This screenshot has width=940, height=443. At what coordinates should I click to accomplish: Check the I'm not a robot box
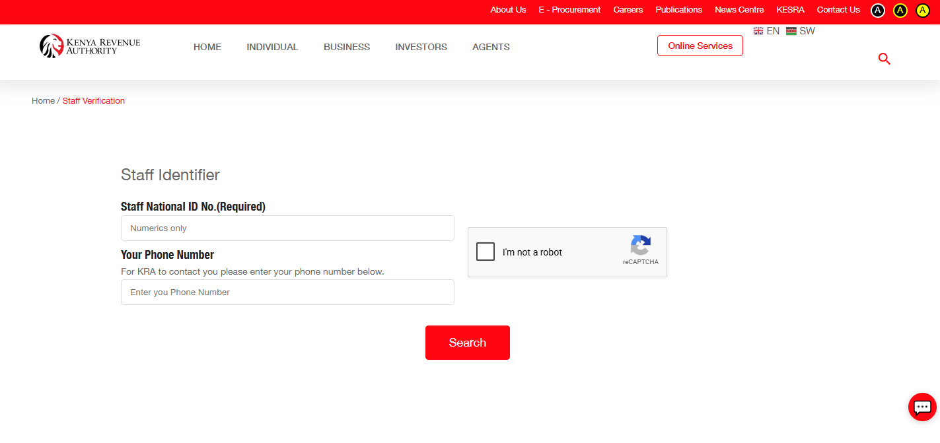[x=486, y=252]
